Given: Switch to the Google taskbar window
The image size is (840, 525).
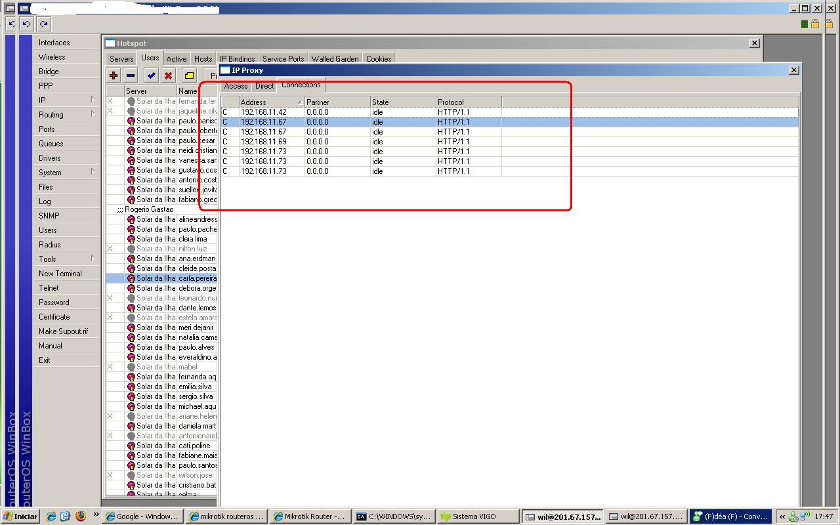Looking at the screenshot, I should pyautogui.click(x=142, y=516).
